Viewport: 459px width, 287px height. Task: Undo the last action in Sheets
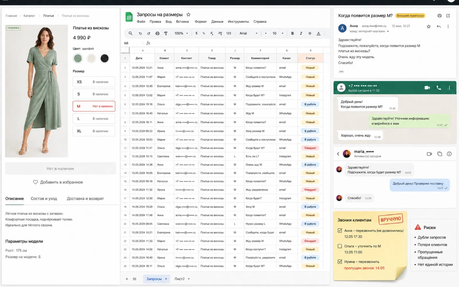(x=140, y=33)
